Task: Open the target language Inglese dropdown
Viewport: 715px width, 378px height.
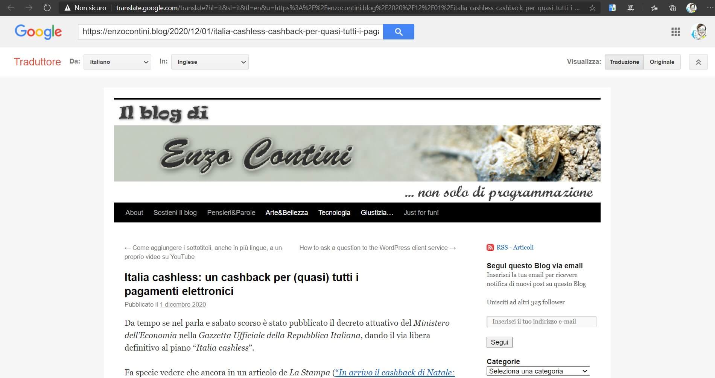Action: (210, 62)
